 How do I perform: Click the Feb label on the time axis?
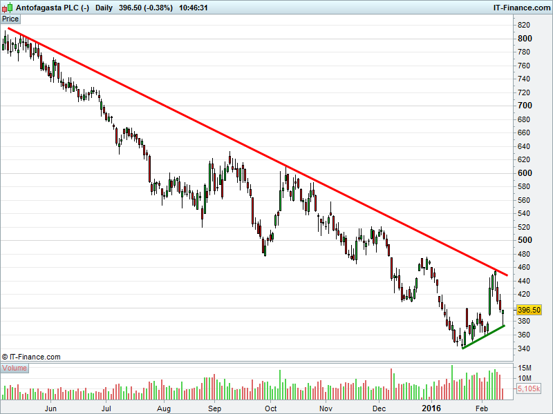(482, 408)
